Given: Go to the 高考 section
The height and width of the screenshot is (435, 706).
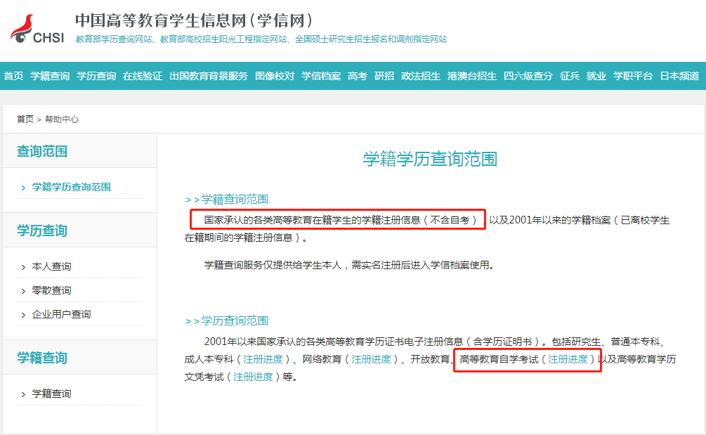Looking at the screenshot, I should pyautogui.click(x=358, y=76).
